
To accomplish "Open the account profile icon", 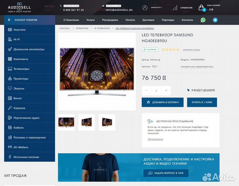I will click(x=145, y=8).
